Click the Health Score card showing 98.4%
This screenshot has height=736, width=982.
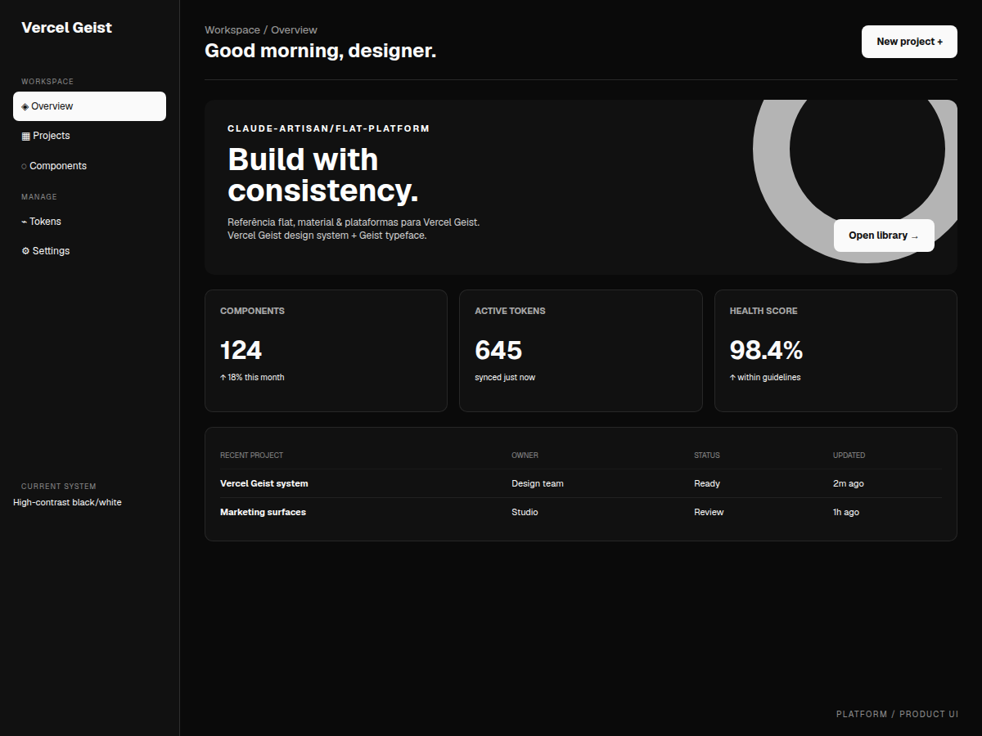point(836,351)
